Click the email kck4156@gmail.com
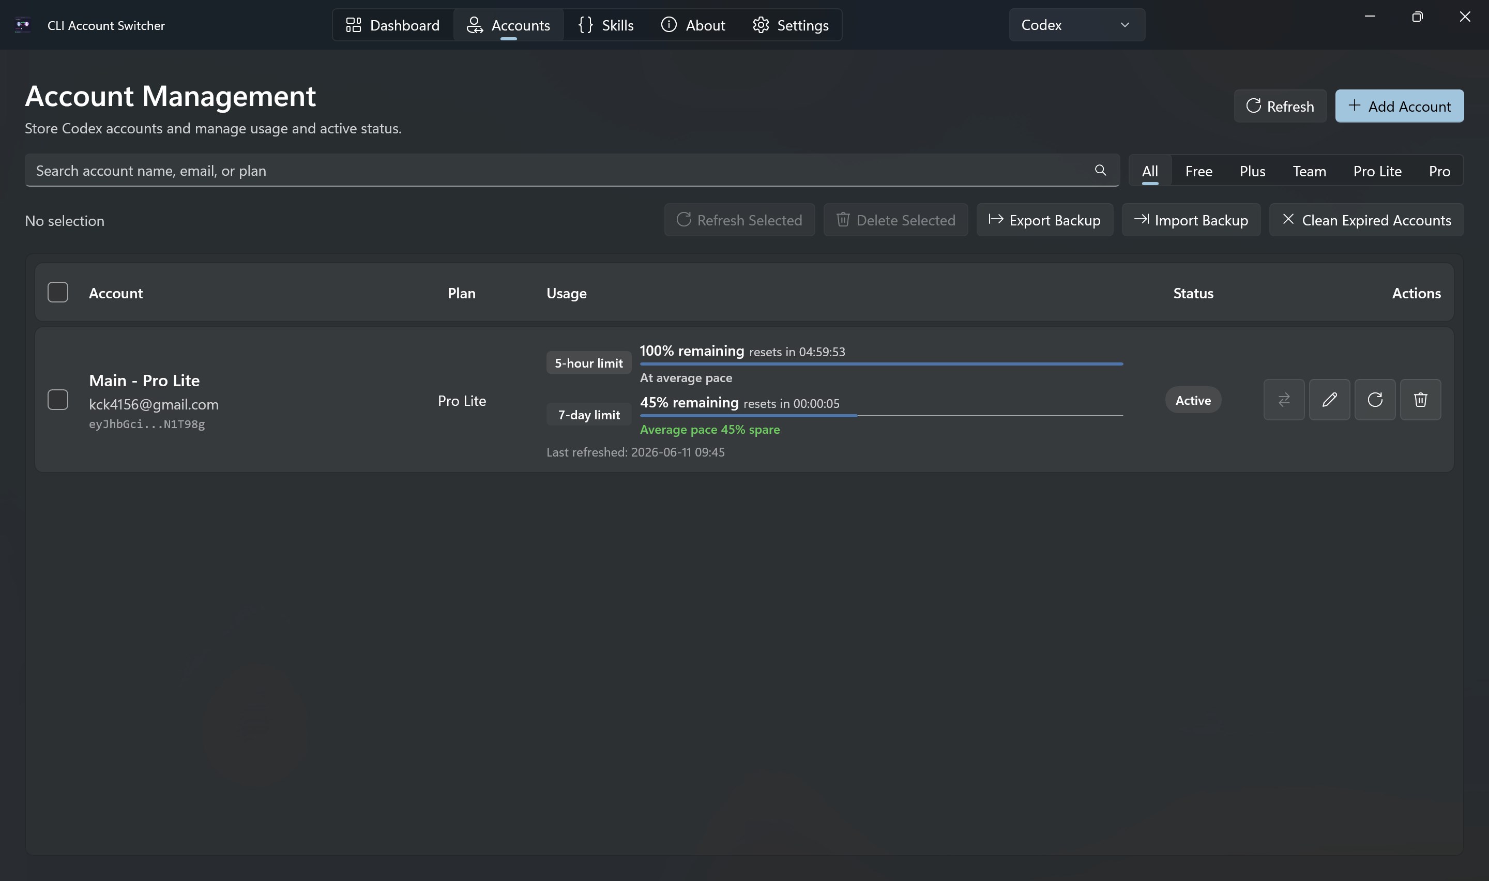1489x881 pixels. [154, 404]
